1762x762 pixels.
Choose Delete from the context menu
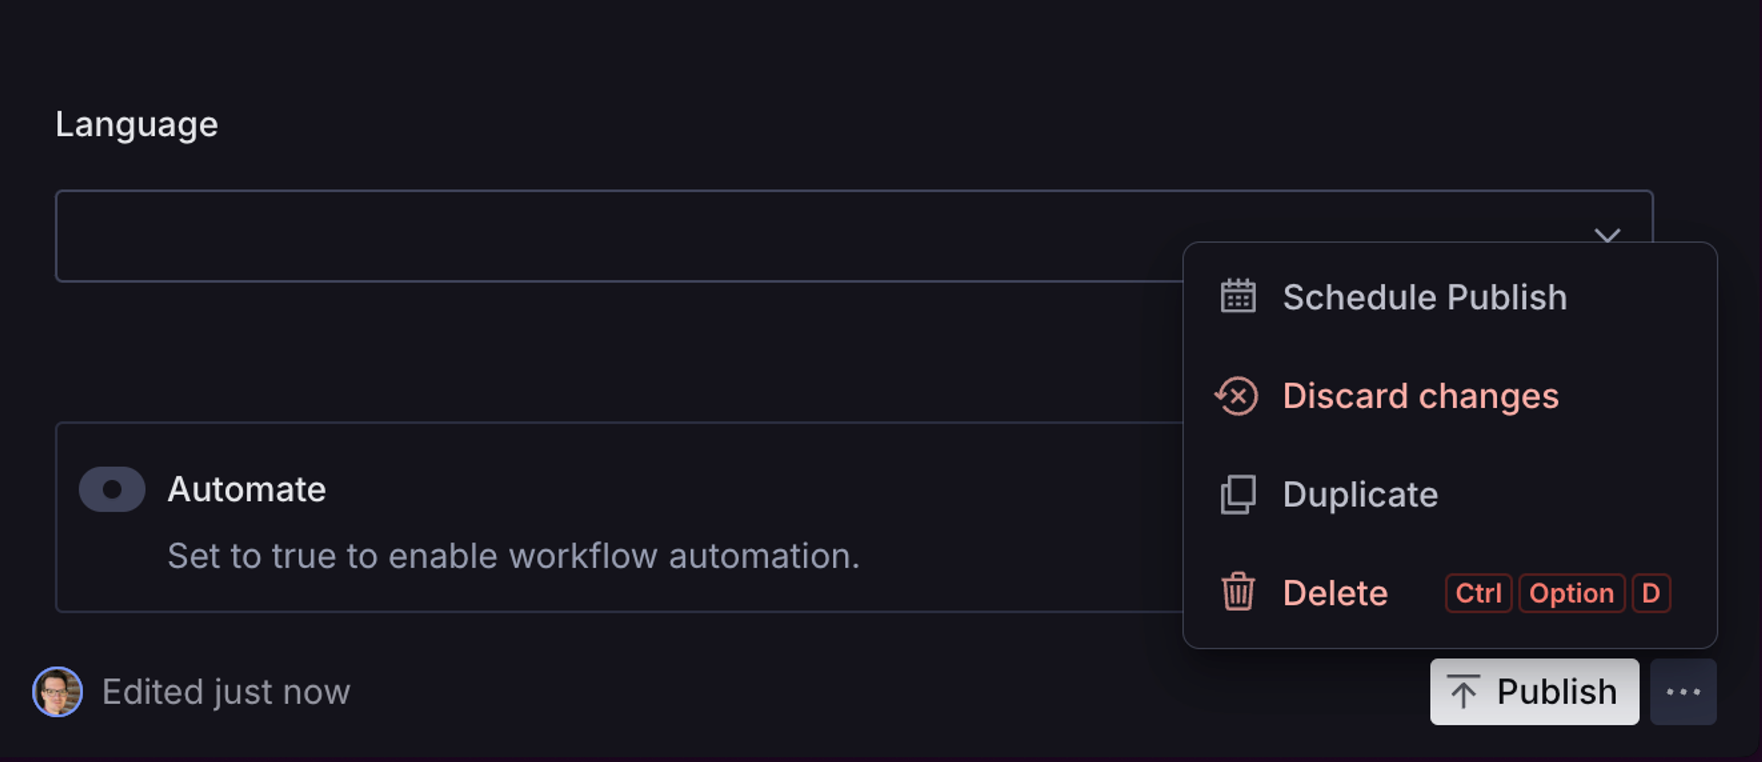coord(1334,592)
